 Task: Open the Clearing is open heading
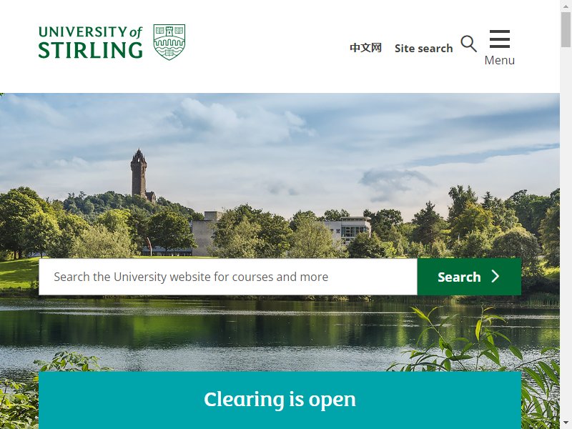(280, 400)
